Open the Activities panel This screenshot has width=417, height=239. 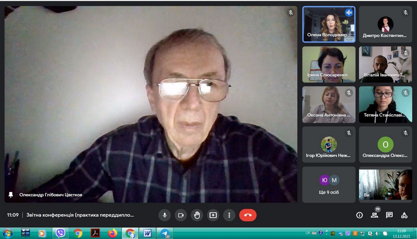[404, 215]
